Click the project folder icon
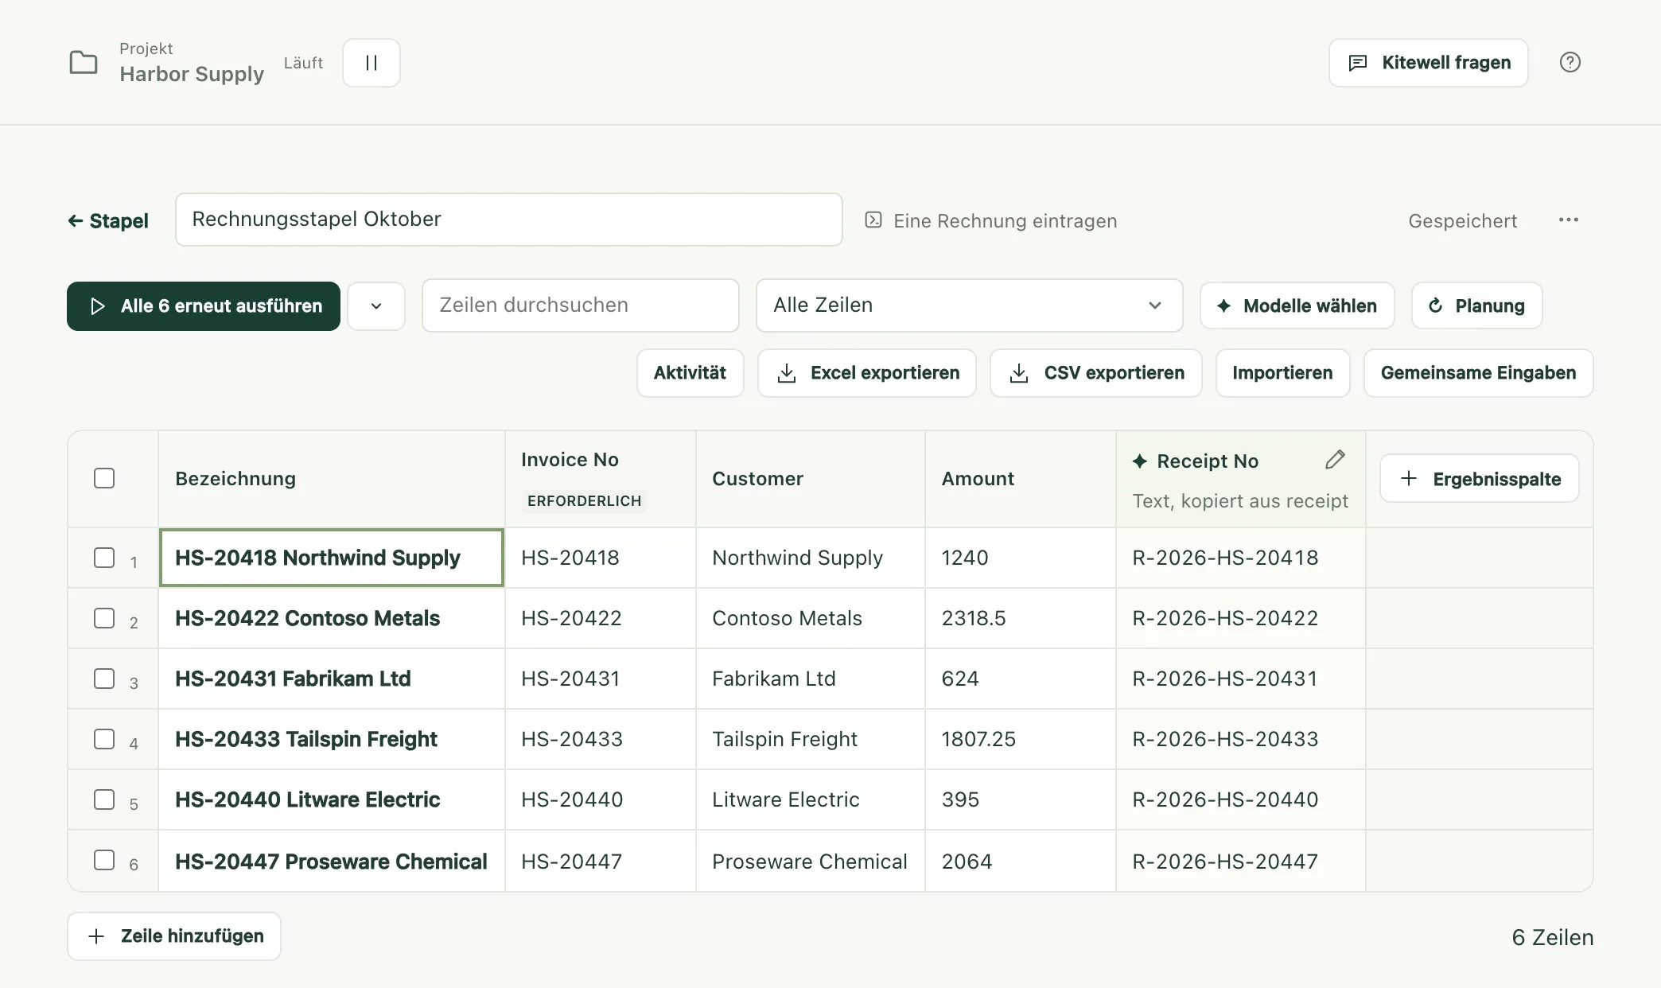This screenshot has width=1661, height=988. pyautogui.click(x=84, y=63)
